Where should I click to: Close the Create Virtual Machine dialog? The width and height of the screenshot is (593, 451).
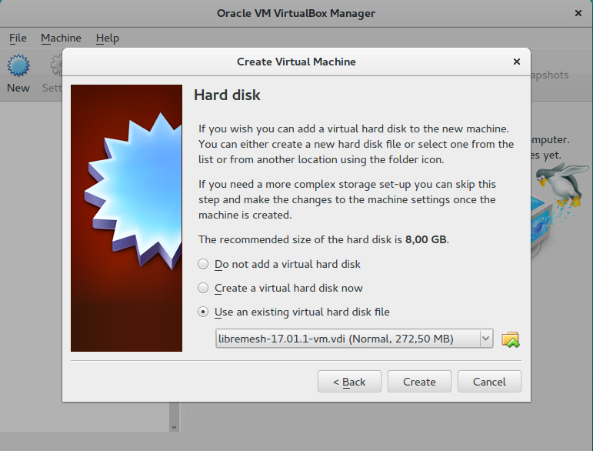(517, 62)
